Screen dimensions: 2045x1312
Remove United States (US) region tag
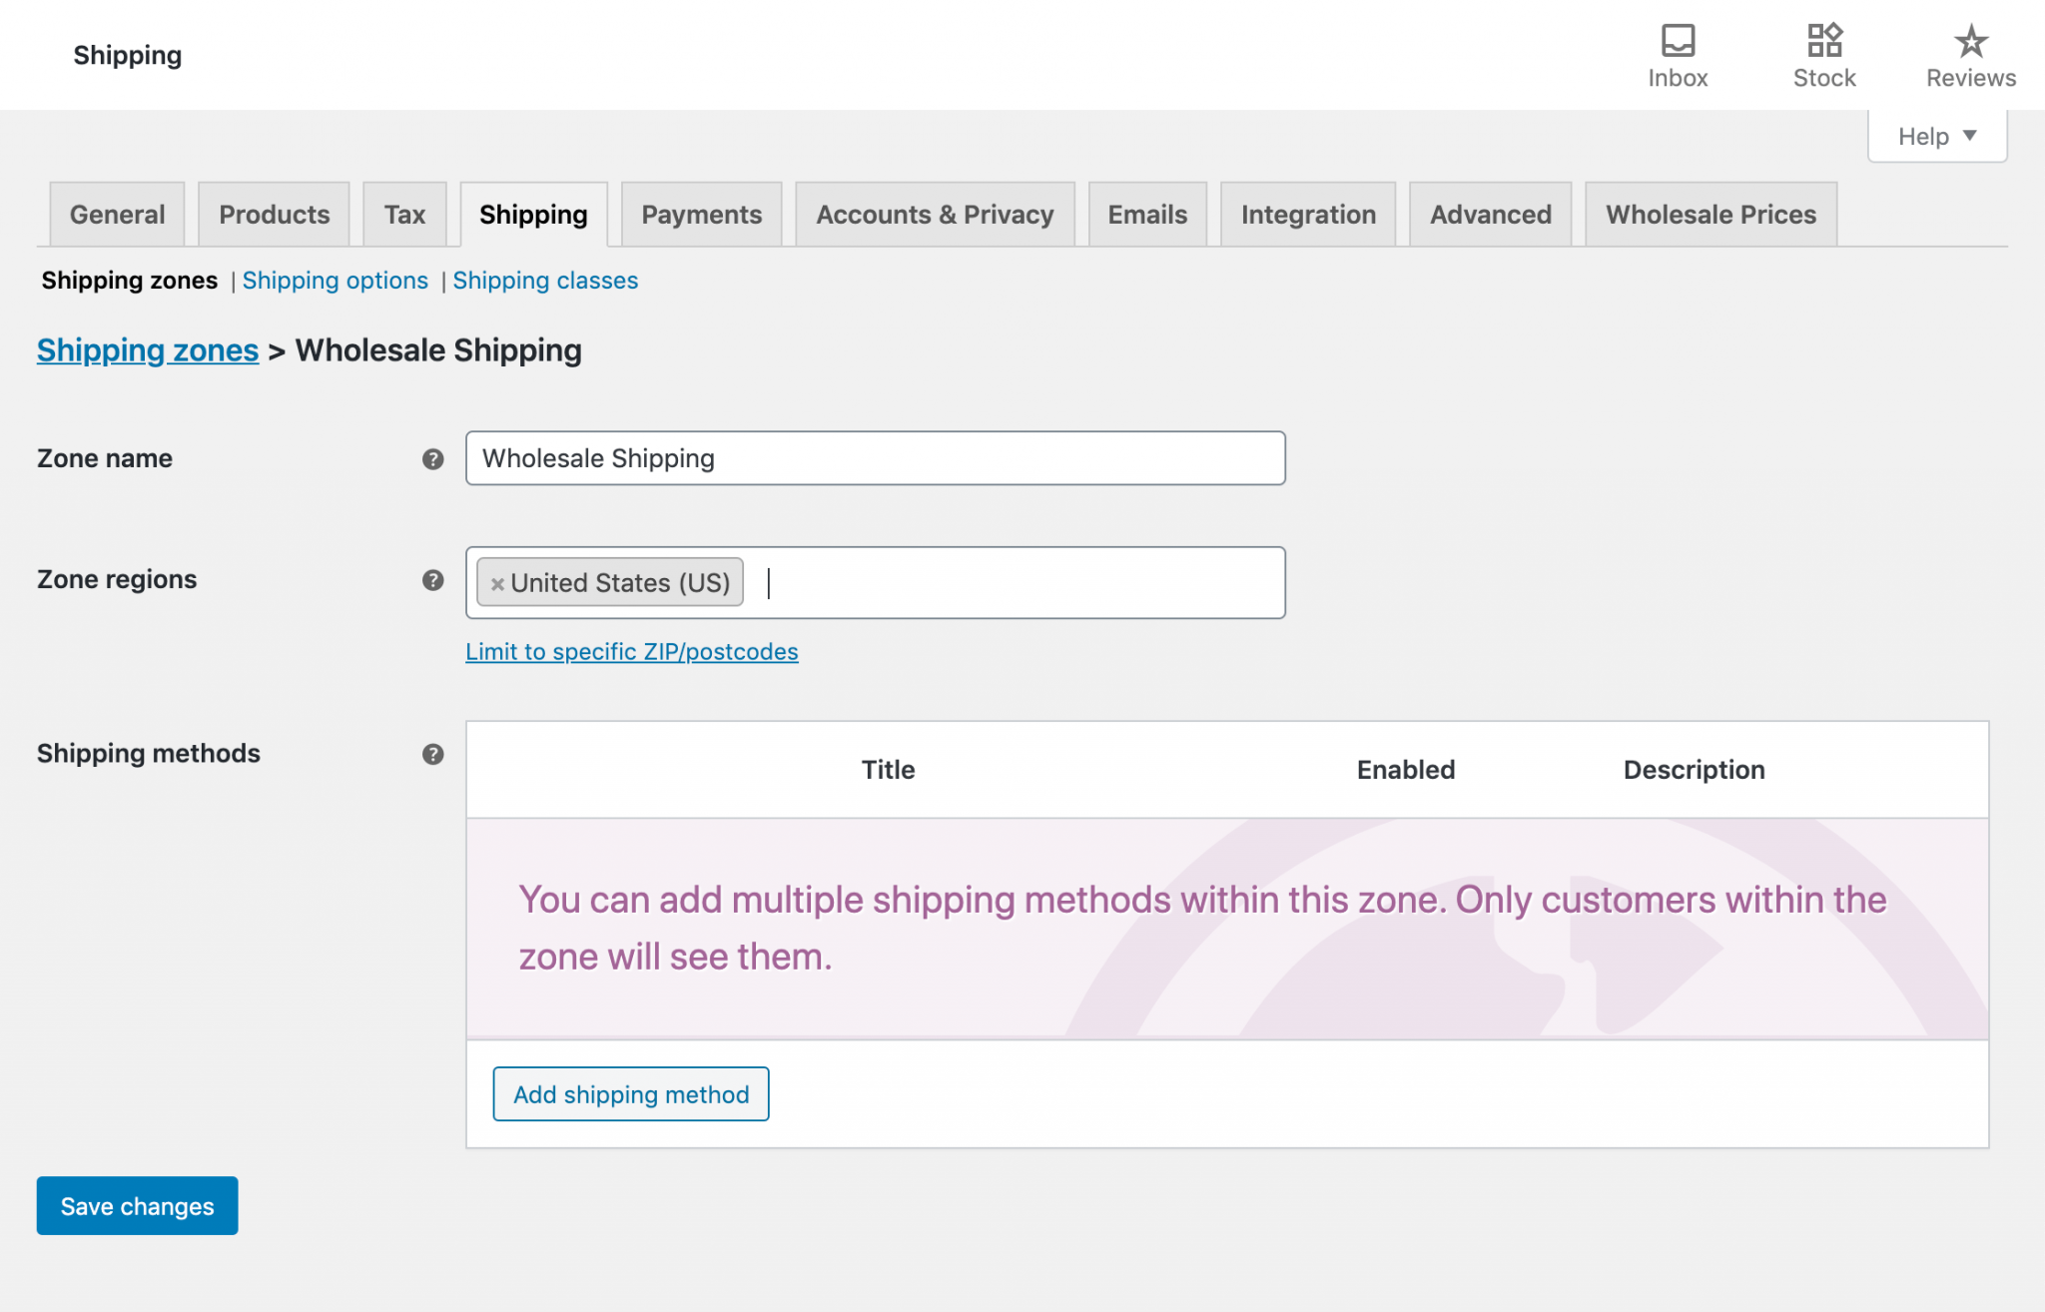click(x=497, y=584)
